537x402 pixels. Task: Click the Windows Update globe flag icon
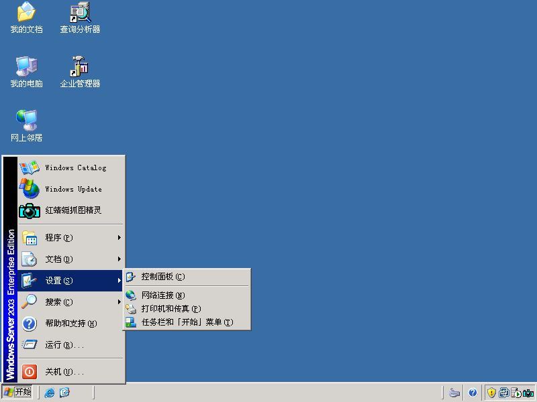pos(30,188)
